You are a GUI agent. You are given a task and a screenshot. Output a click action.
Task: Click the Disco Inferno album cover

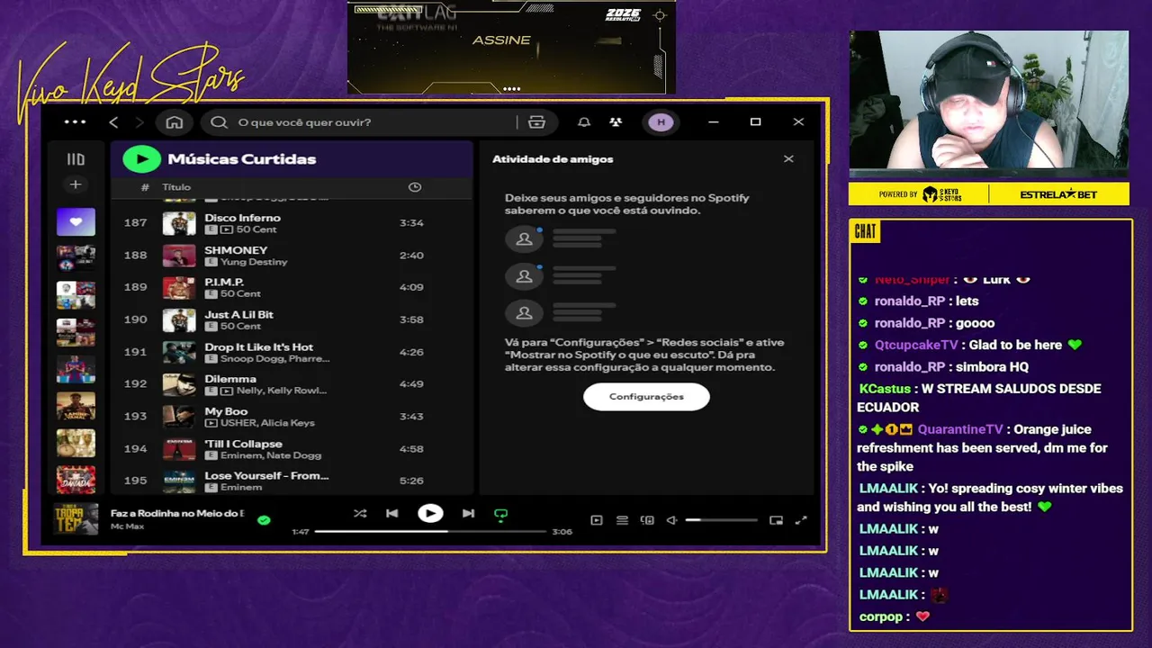tap(179, 223)
